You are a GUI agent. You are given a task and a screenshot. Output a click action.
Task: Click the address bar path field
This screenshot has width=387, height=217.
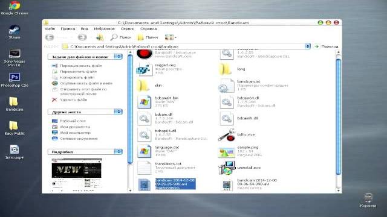[183, 46]
